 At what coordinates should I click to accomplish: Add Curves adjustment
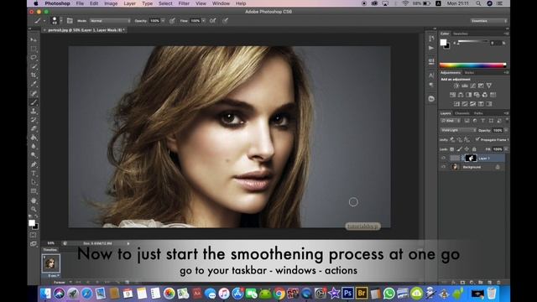[x=472, y=86]
